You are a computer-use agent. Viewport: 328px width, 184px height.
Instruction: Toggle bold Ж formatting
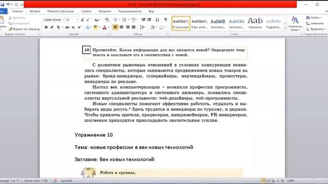(x=46, y=27)
